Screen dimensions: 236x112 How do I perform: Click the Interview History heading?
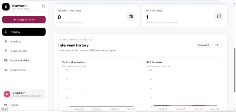click(73, 45)
